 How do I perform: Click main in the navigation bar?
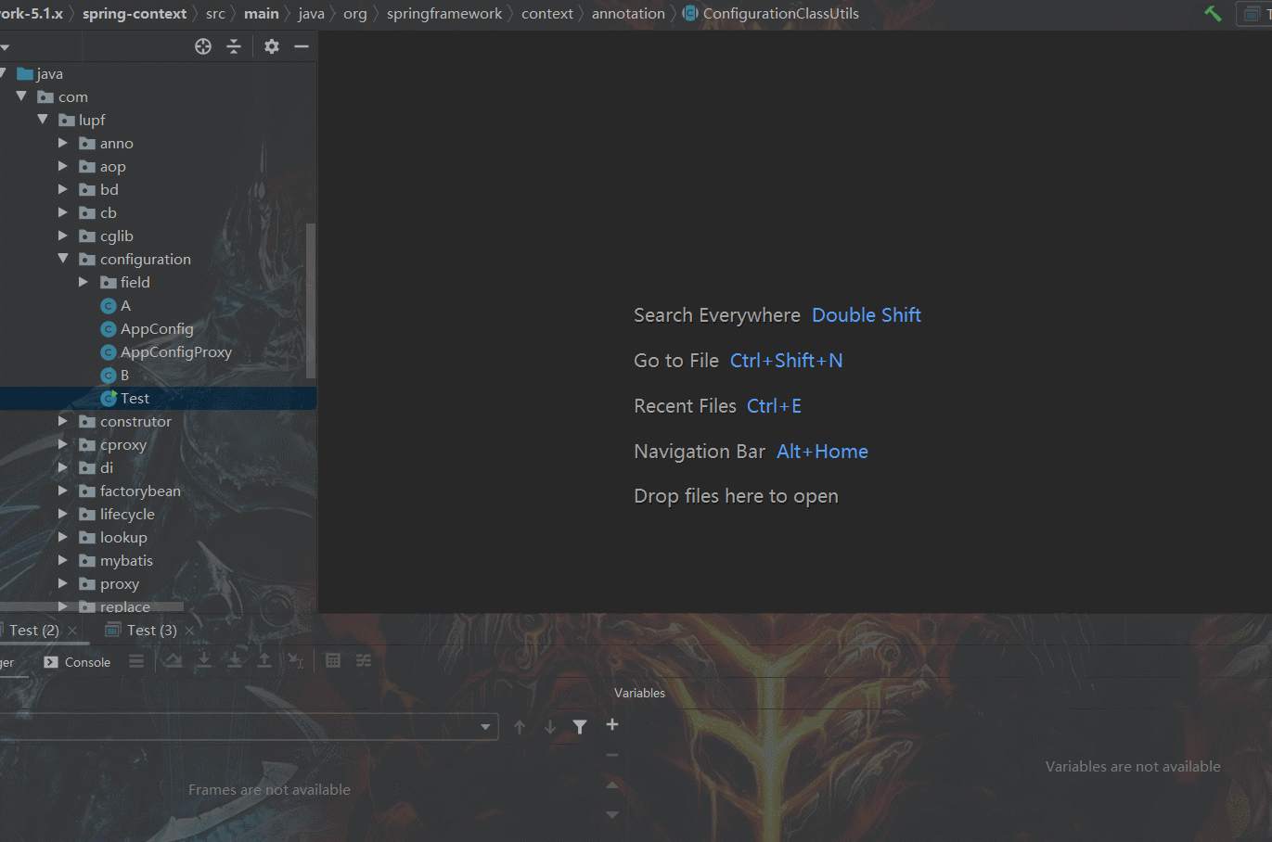tap(262, 13)
